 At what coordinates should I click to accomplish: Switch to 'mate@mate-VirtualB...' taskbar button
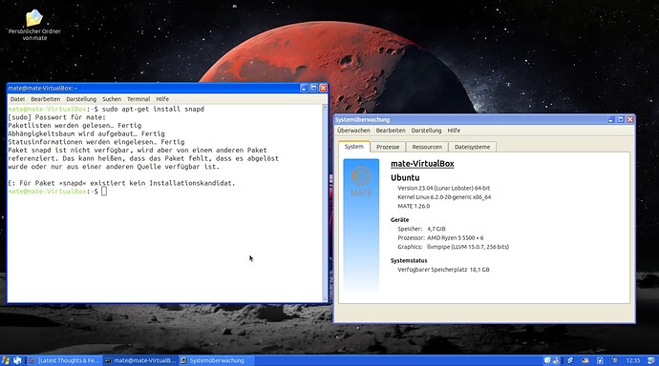[140, 360]
